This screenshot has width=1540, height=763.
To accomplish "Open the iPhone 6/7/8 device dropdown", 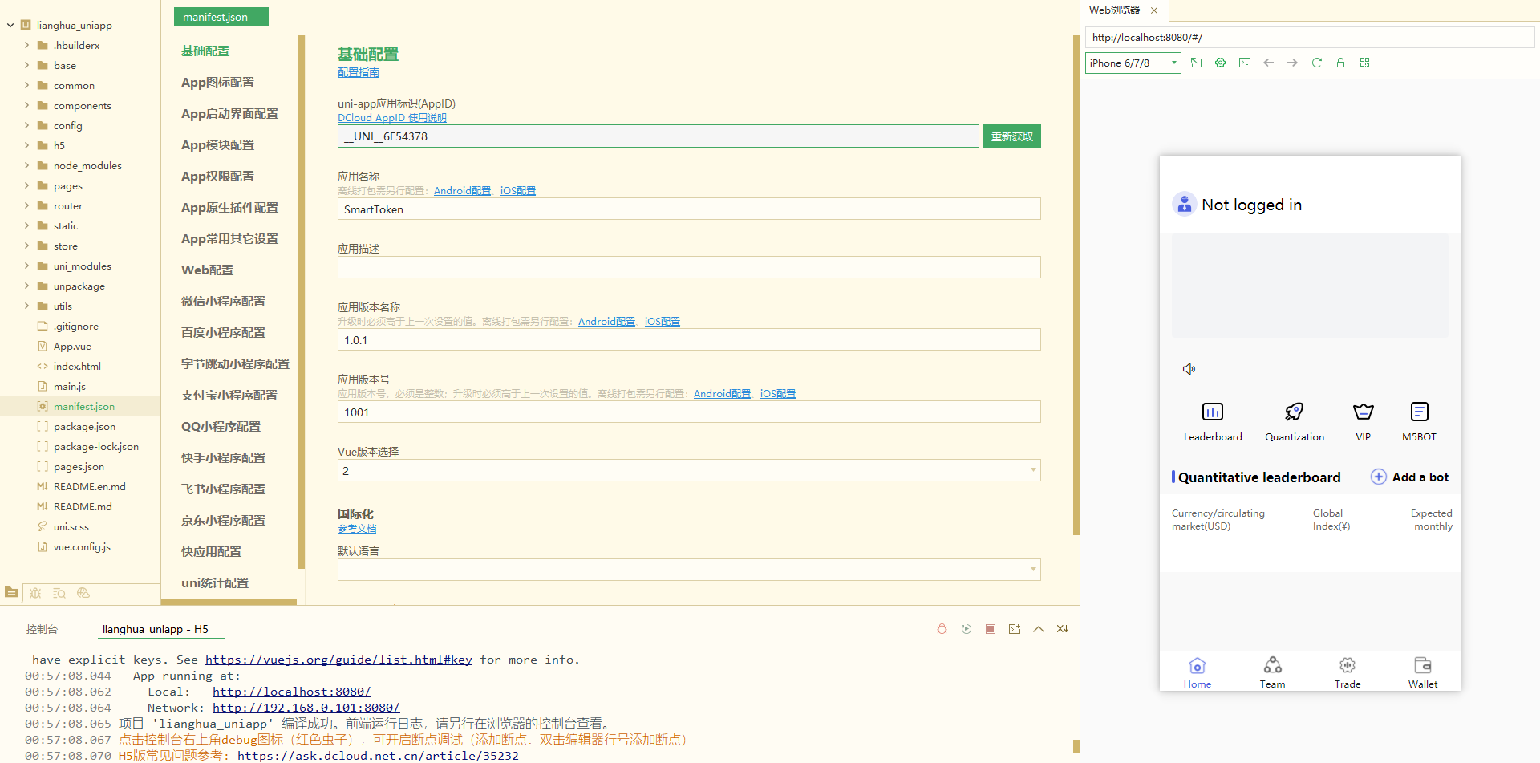I will [x=1133, y=63].
